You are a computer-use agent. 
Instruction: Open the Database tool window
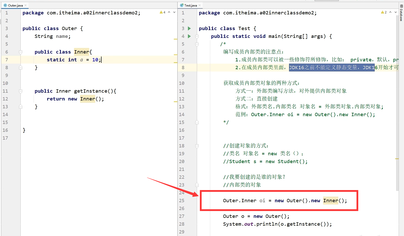(401, 13)
